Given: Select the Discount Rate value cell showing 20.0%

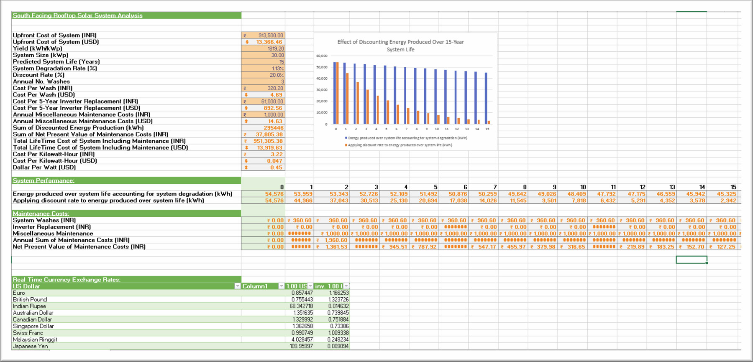Looking at the screenshot, I should tap(263, 75).
